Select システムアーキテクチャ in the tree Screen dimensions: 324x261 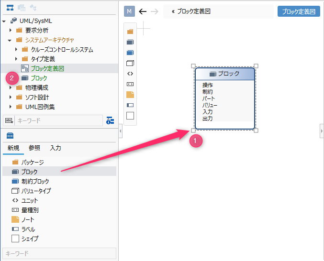[x=50, y=40]
